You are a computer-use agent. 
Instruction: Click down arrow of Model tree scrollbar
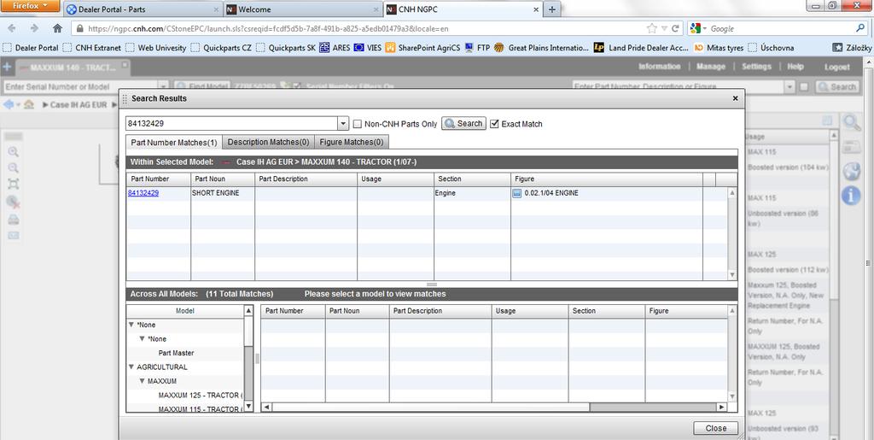[248, 407]
